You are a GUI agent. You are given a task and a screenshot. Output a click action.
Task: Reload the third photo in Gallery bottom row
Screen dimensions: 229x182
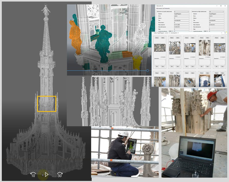[x=187, y=73]
